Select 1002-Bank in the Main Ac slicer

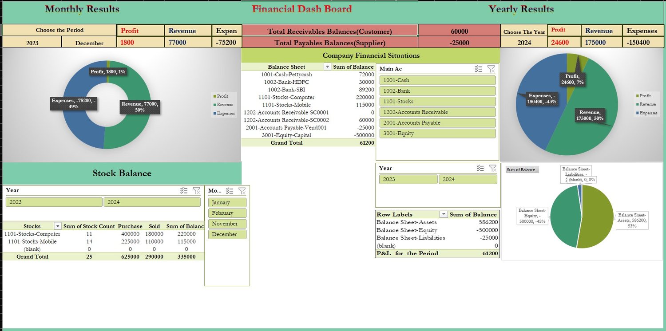pyautogui.click(x=437, y=91)
